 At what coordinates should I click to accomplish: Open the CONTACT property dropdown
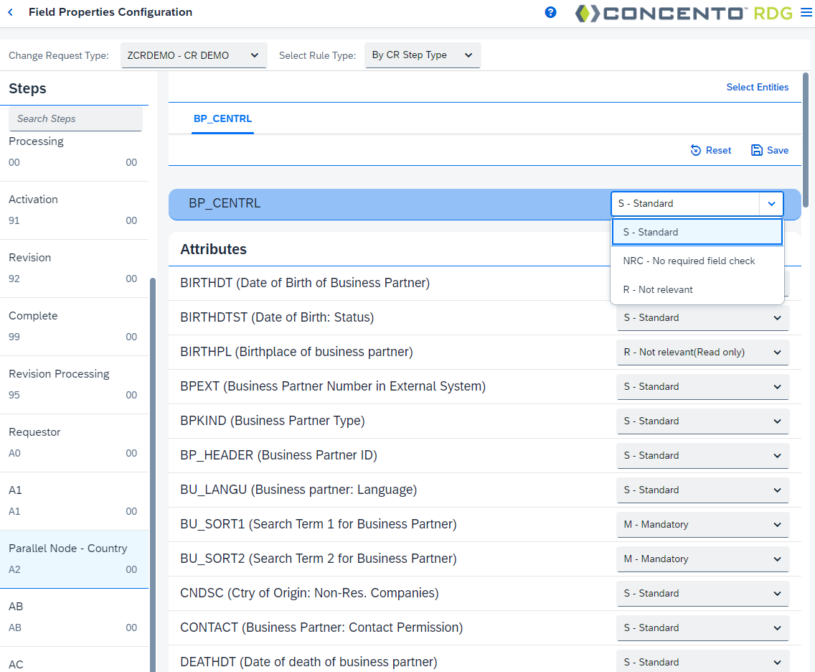coord(703,627)
